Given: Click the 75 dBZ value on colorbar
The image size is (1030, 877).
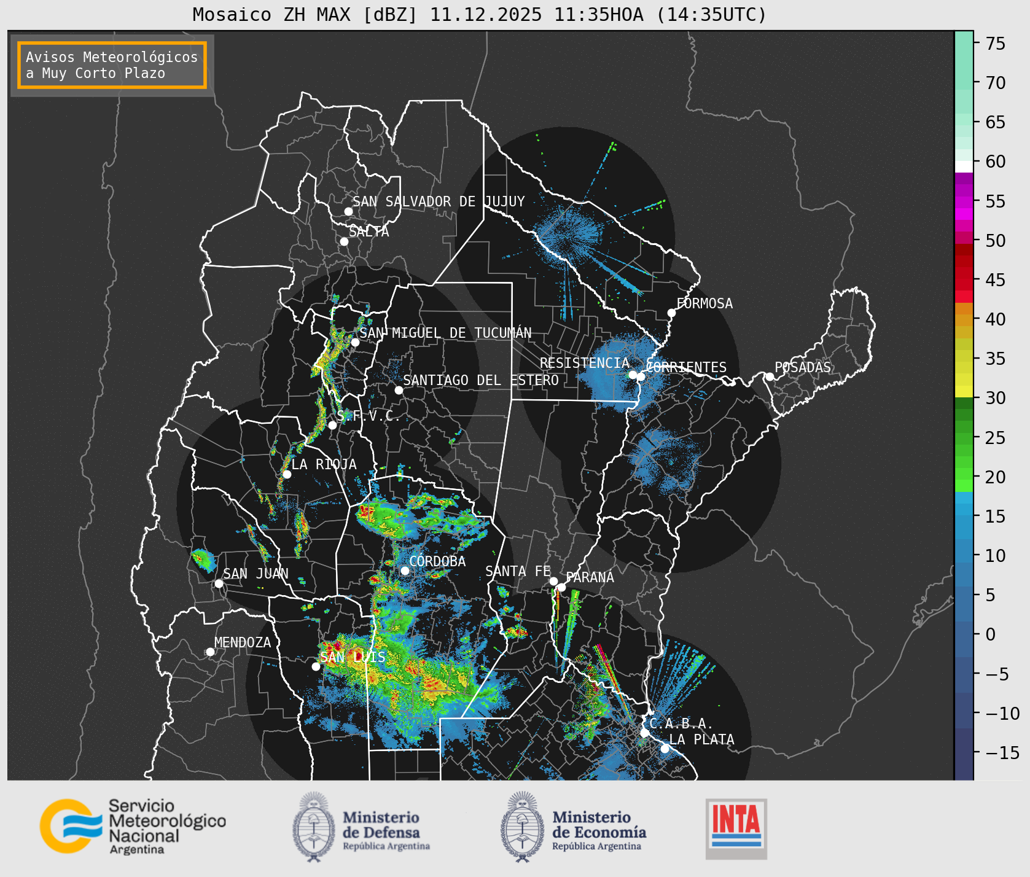Looking at the screenshot, I should [995, 44].
